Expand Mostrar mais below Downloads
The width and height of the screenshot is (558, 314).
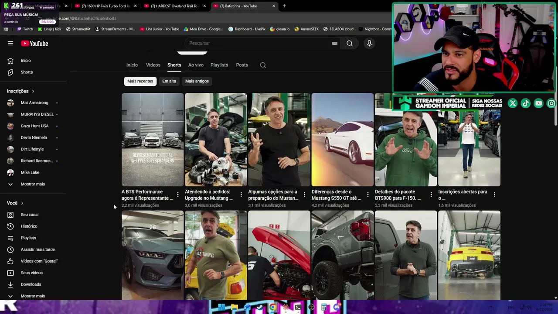click(x=33, y=296)
